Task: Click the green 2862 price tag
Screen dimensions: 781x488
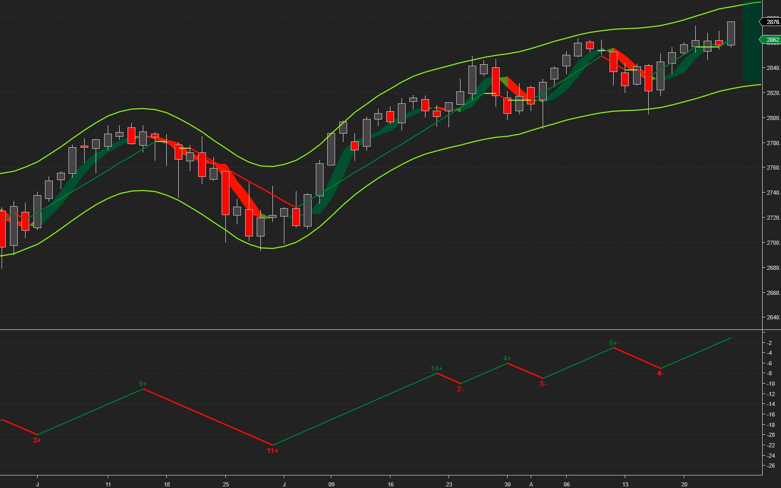Action: (x=771, y=40)
